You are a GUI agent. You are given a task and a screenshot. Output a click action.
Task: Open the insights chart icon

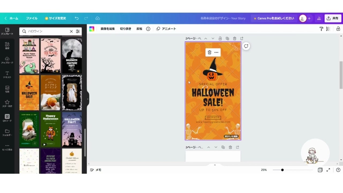click(319, 18)
